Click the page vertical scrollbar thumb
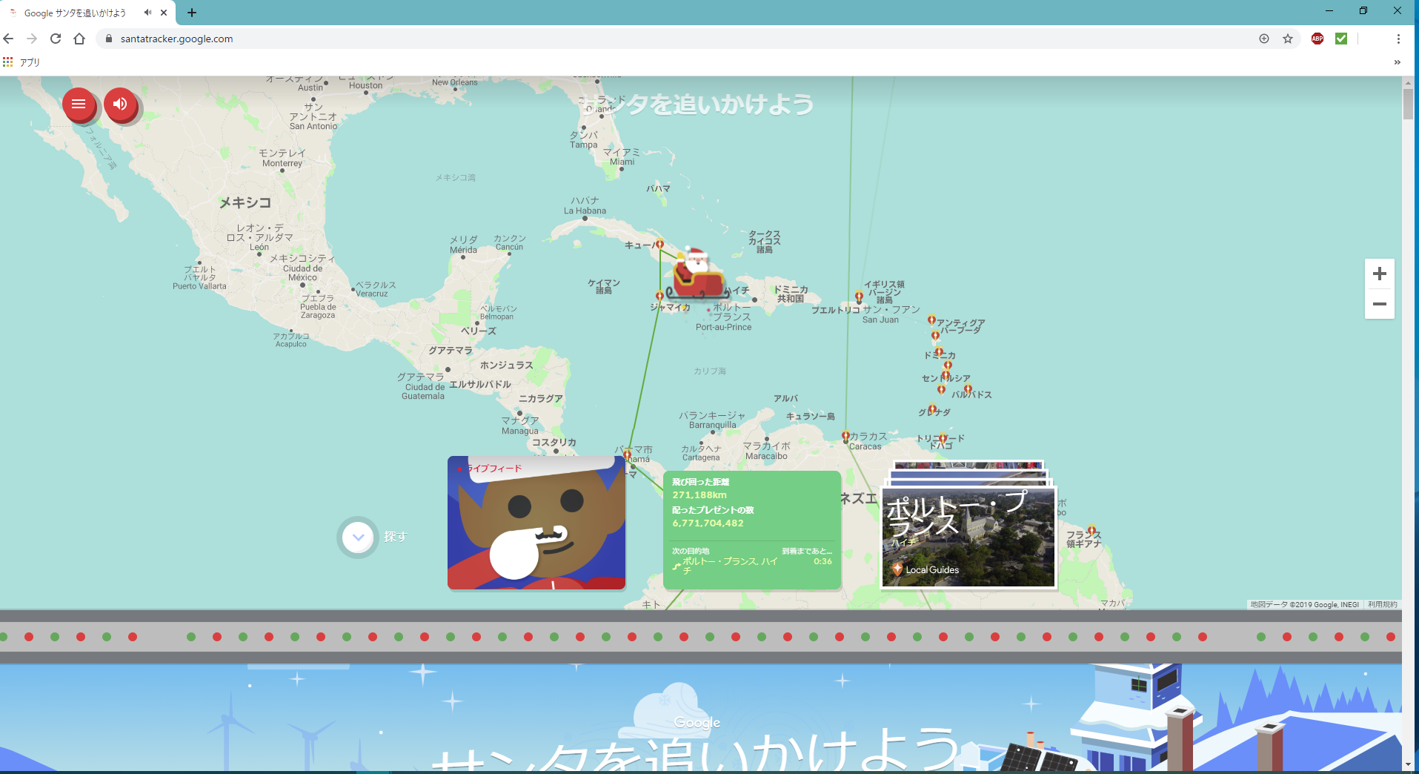This screenshot has height=774, width=1419. tap(1408, 104)
